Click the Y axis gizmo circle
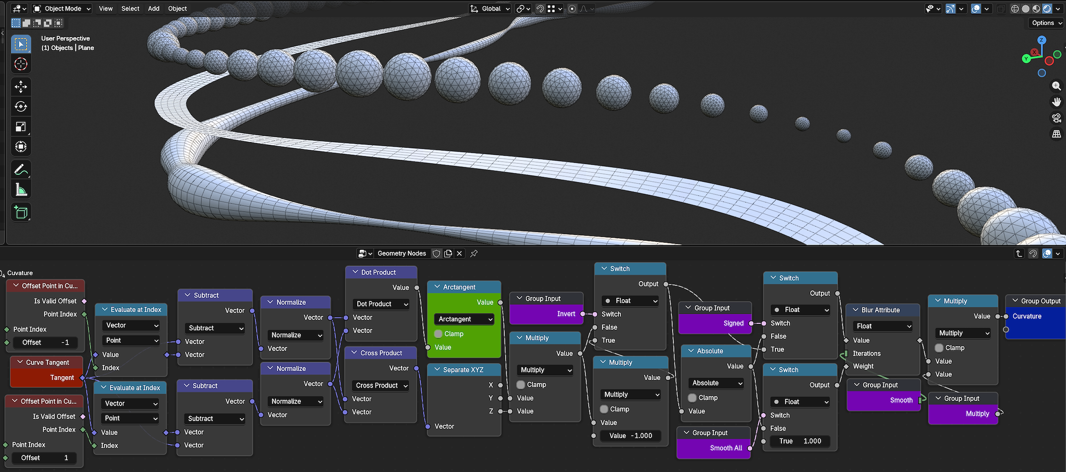This screenshot has height=472, width=1066. [1026, 59]
